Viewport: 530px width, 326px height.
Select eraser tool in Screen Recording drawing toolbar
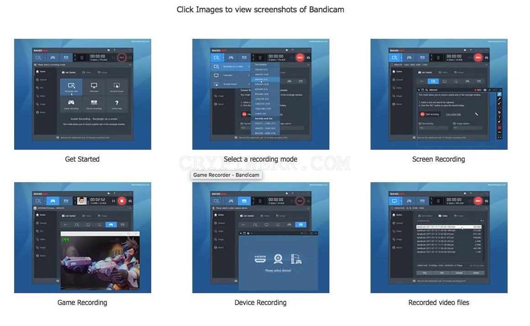coord(499,121)
